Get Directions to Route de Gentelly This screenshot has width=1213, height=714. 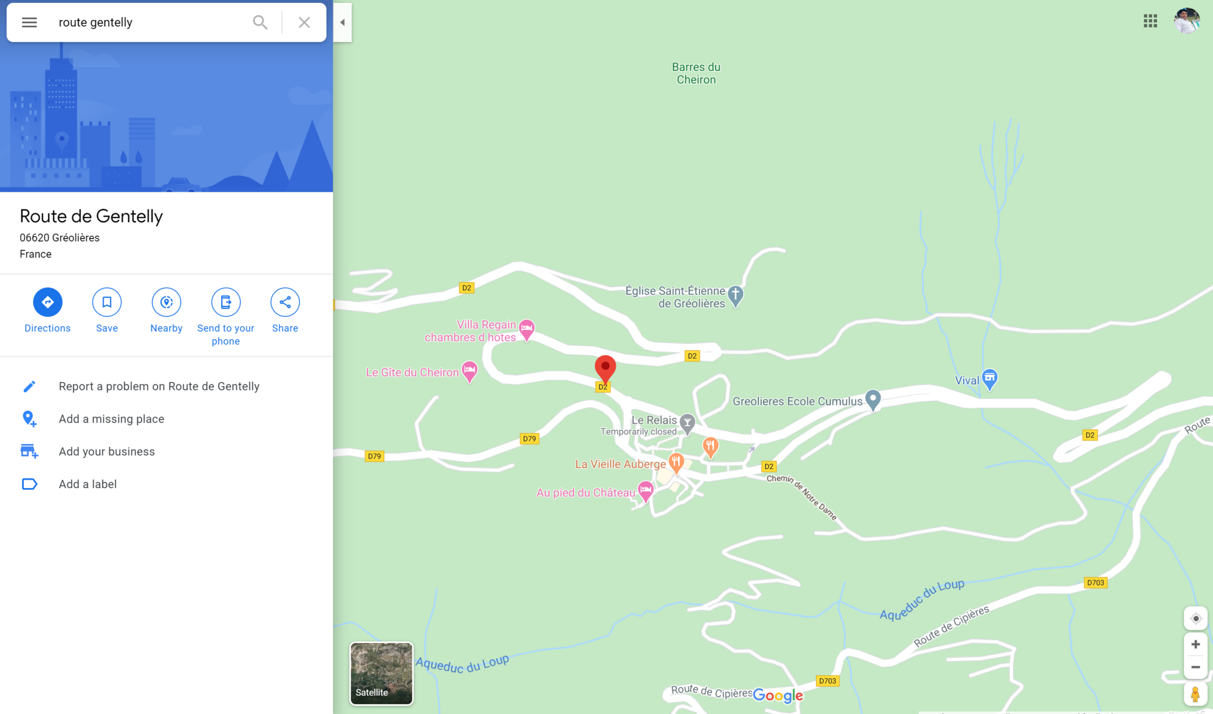[47, 310]
